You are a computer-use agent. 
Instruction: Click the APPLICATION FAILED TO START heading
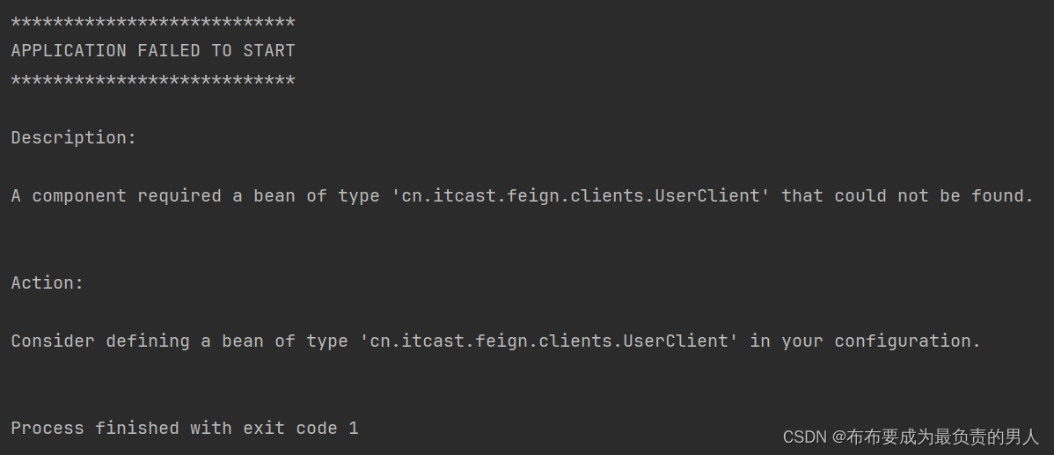[153, 51]
